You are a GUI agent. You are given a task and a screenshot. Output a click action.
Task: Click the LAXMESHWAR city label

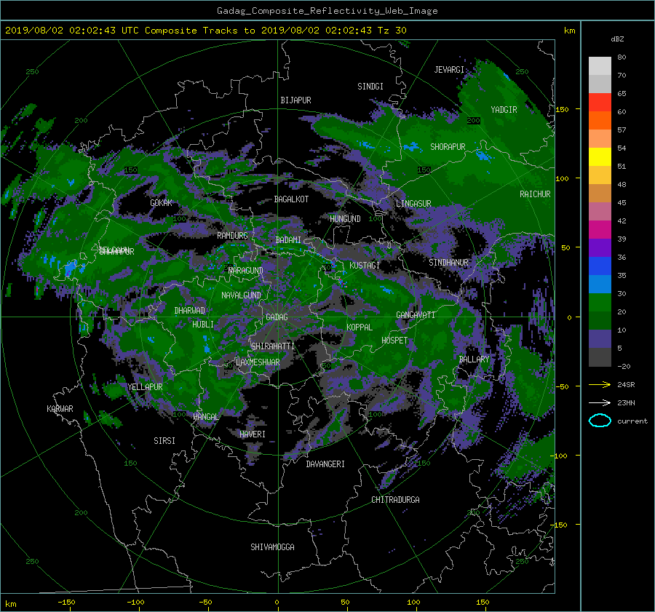pyautogui.click(x=258, y=362)
